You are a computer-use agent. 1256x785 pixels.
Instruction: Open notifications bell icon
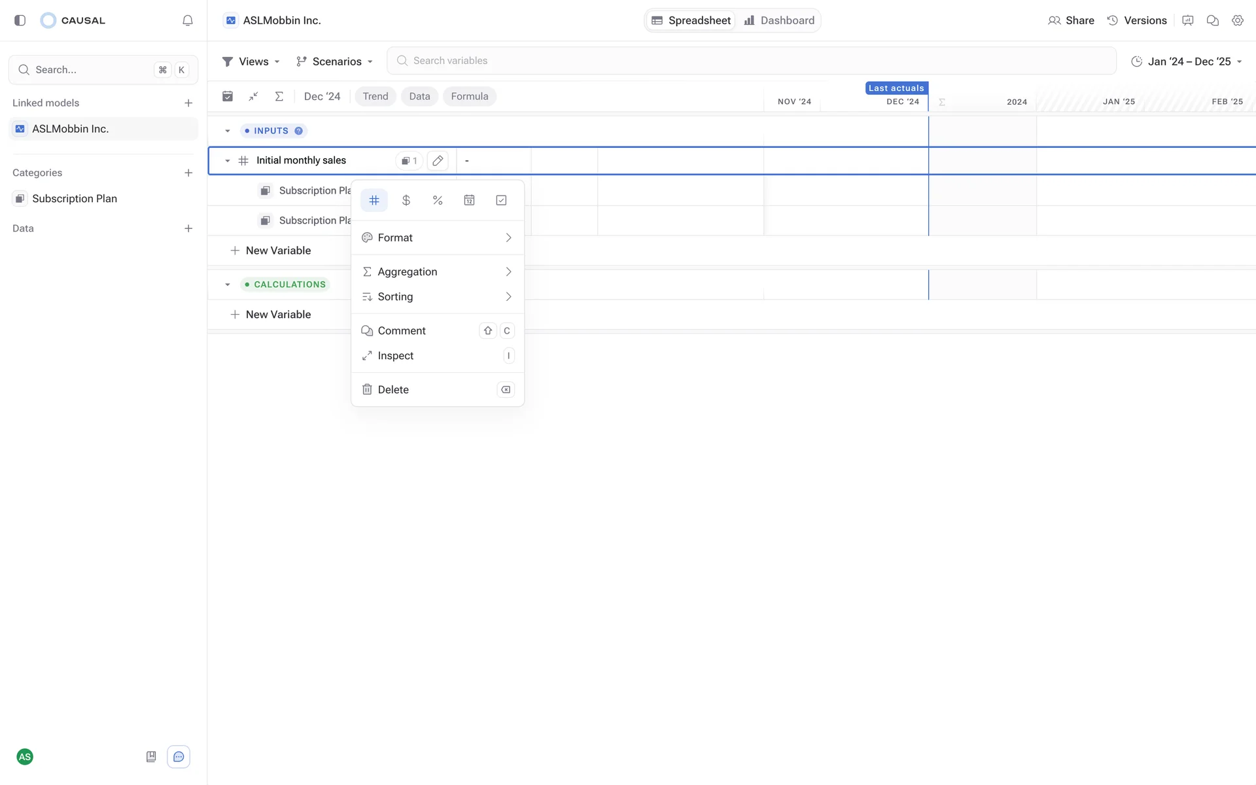coord(188,20)
